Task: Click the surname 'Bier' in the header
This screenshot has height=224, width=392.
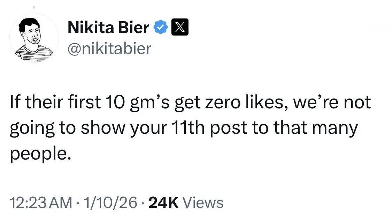Action: [134, 28]
